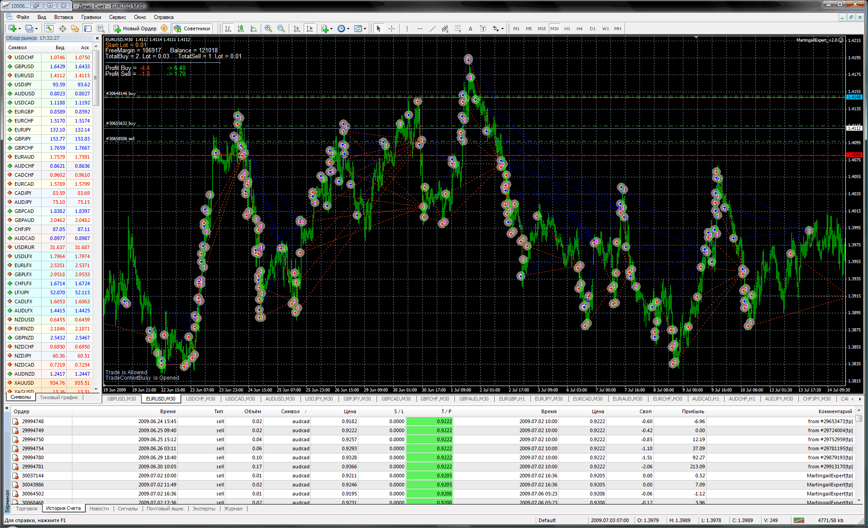
Task: Click chart tabs scroll-right arrow
Action: [860, 399]
